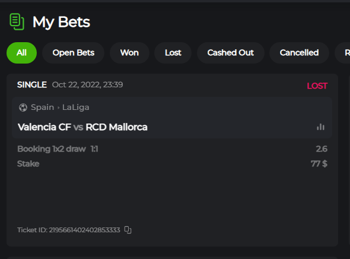The height and width of the screenshot is (259, 350).
Task: Click the My Bets page heading
Action: point(61,22)
